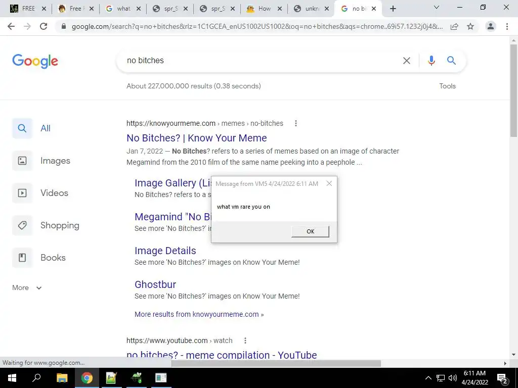Click the Google logo
This screenshot has width=518, height=388.
pos(35,61)
